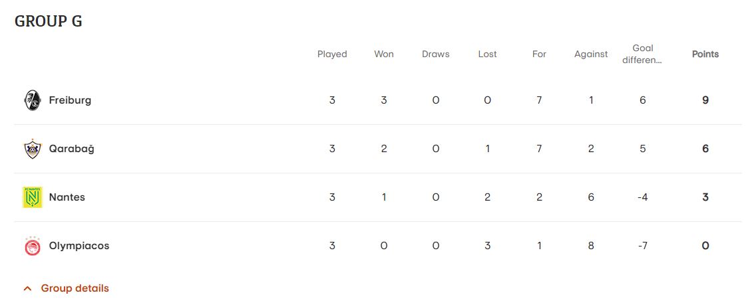Open the Freiburg team link
The height and width of the screenshot is (303, 750).
(70, 100)
